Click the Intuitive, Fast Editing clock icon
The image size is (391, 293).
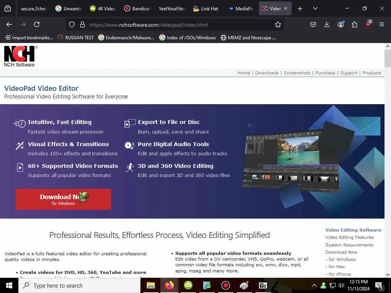point(20,123)
